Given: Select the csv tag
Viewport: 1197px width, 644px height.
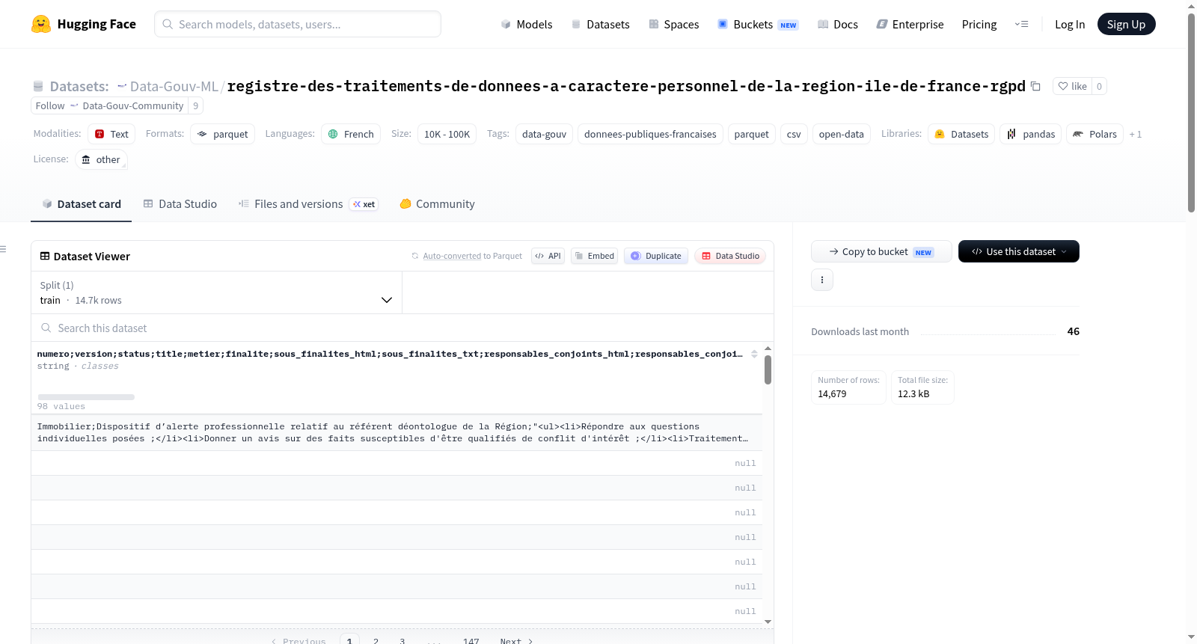Looking at the screenshot, I should coord(794,134).
